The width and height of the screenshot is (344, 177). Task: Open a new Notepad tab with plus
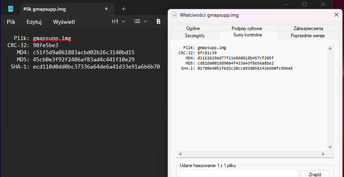(123, 9)
